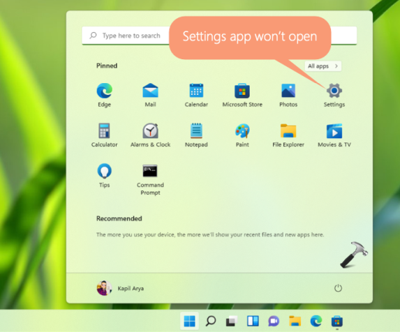
Task: Launch Edge from the taskbar
Action: 316,321
